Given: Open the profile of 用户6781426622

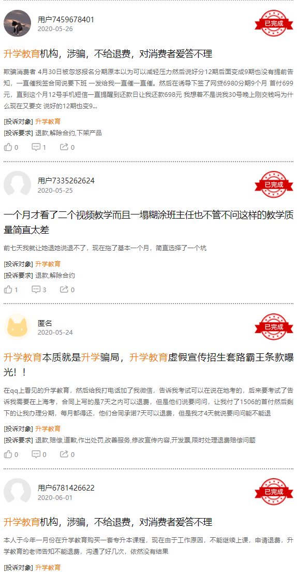Looking at the screenshot, I should 66,488.
